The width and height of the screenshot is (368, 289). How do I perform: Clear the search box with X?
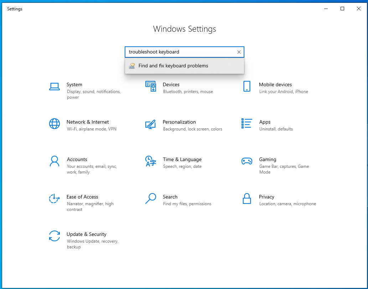pyautogui.click(x=239, y=52)
